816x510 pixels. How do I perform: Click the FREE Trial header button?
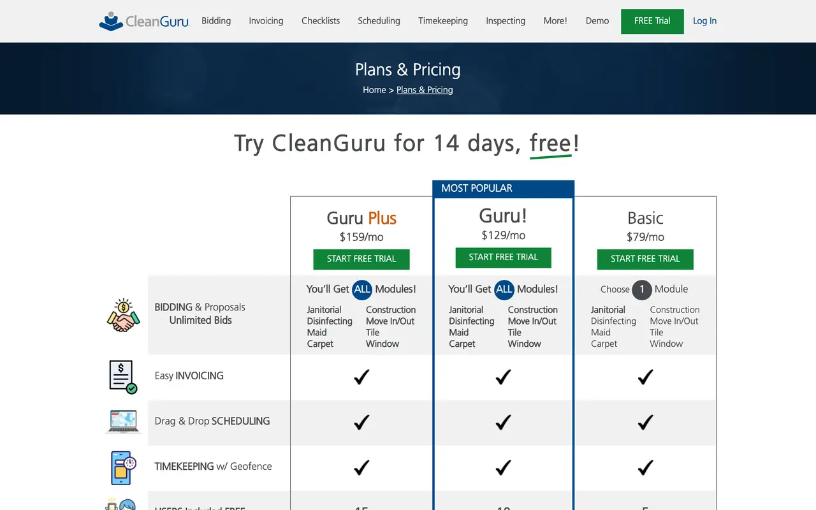[x=652, y=21]
